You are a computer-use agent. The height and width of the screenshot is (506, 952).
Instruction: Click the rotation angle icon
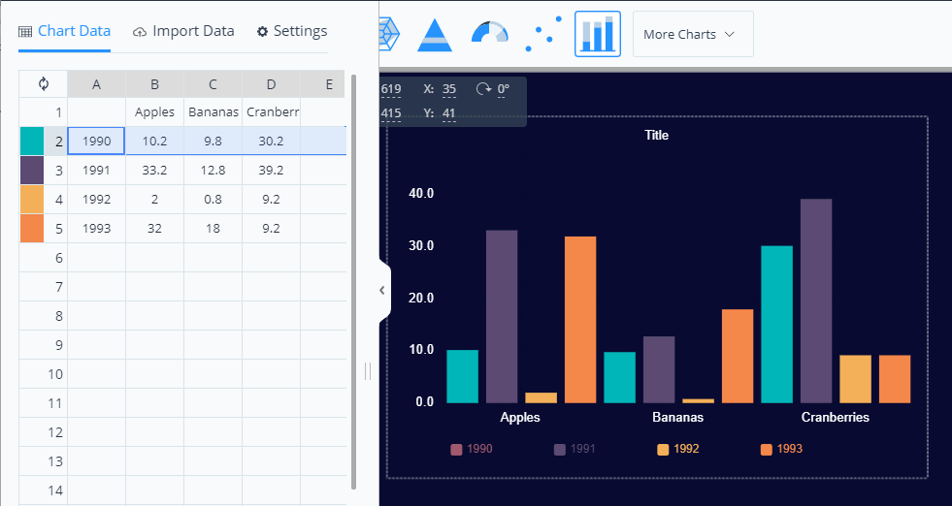[484, 89]
